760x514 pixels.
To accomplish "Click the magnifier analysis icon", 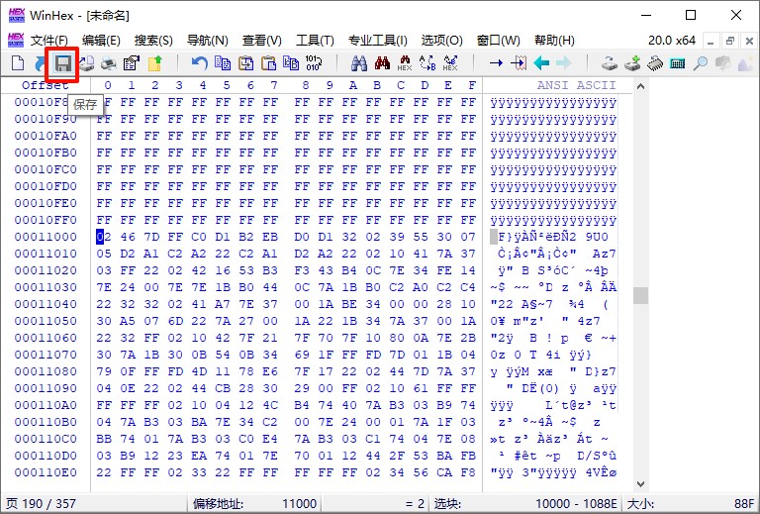I will click(x=701, y=63).
